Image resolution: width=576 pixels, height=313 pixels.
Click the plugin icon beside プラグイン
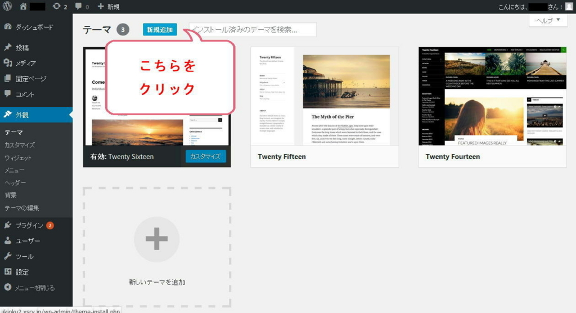tap(8, 225)
